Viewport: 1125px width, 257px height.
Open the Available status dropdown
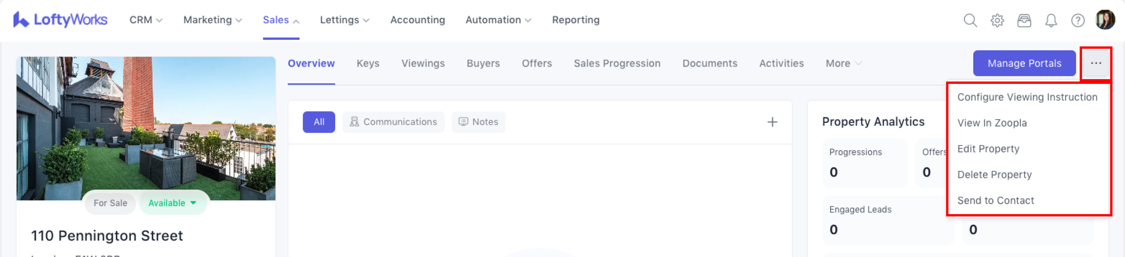pos(173,203)
